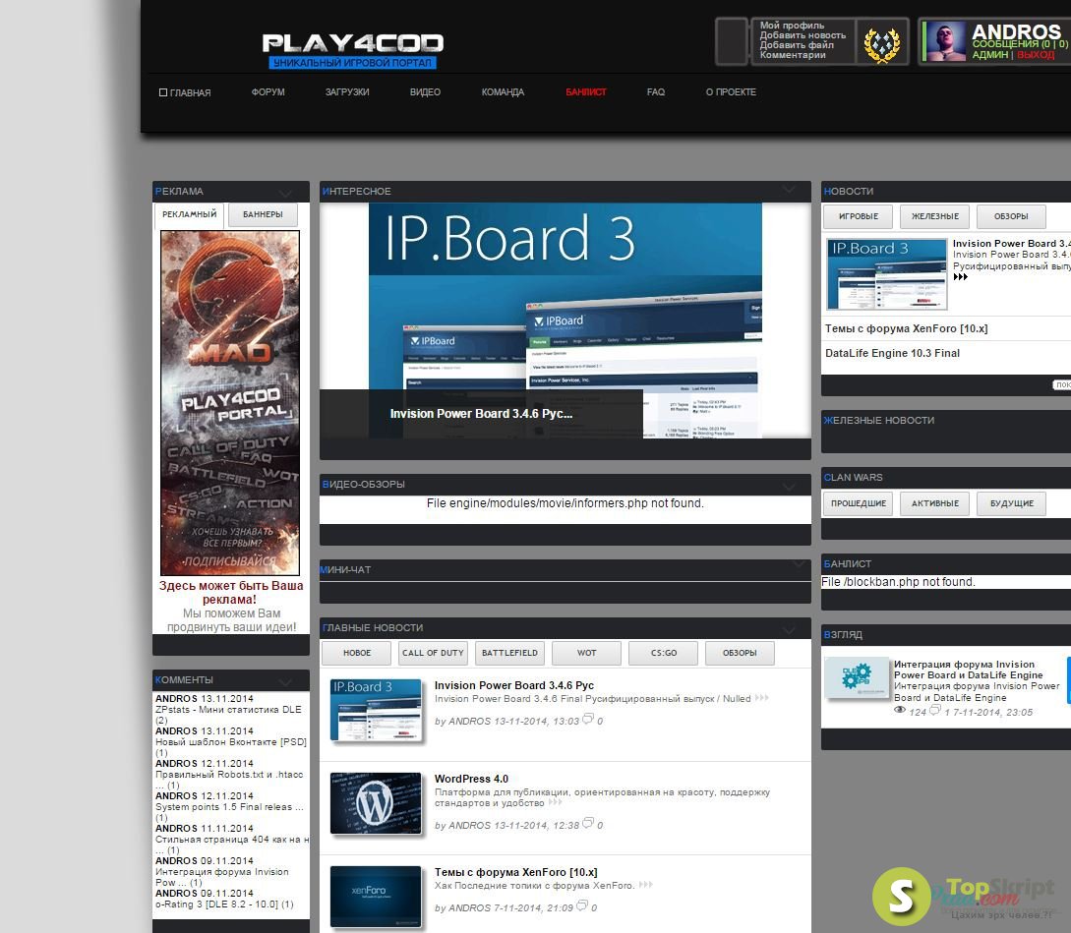Open the red БАНЛИСТ navigation item
Image resolution: width=1071 pixels, height=933 pixels.
click(x=586, y=92)
